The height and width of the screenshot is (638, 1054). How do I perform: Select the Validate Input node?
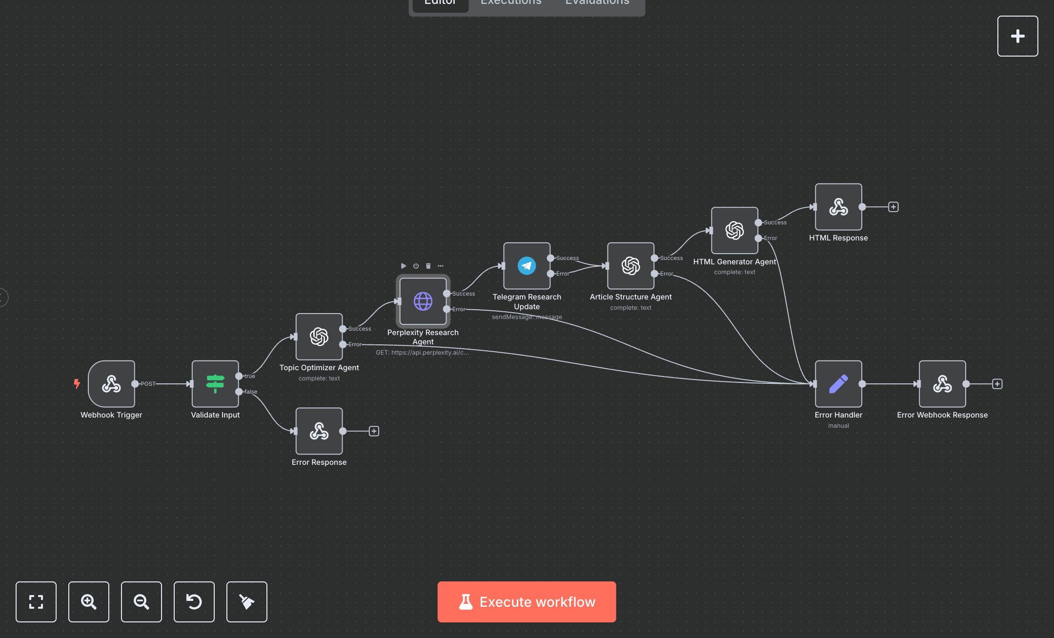pos(215,384)
